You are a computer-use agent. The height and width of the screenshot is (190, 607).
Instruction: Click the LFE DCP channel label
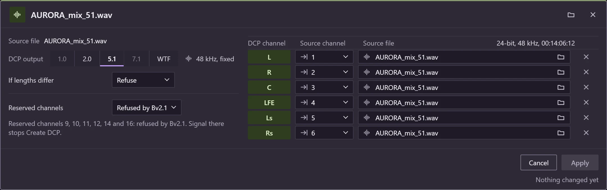pyautogui.click(x=269, y=103)
